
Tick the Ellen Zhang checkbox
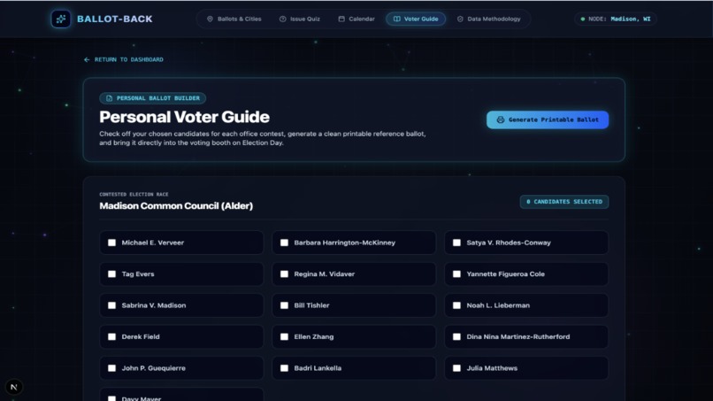pos(284,336)
